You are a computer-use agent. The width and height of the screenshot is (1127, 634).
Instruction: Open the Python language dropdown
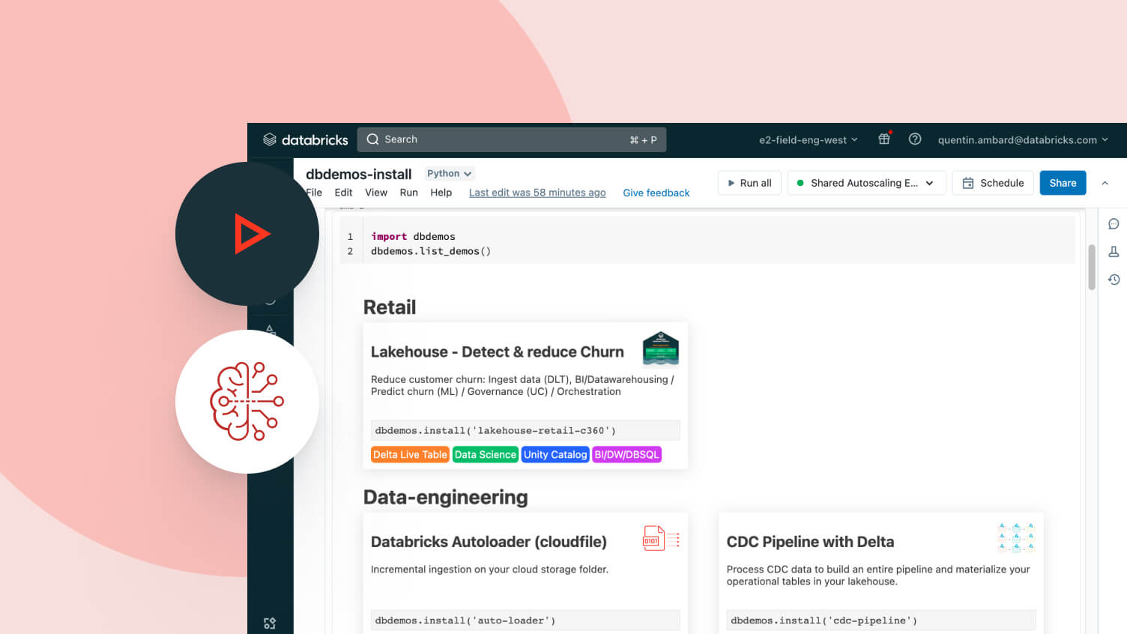click(450, 174)
